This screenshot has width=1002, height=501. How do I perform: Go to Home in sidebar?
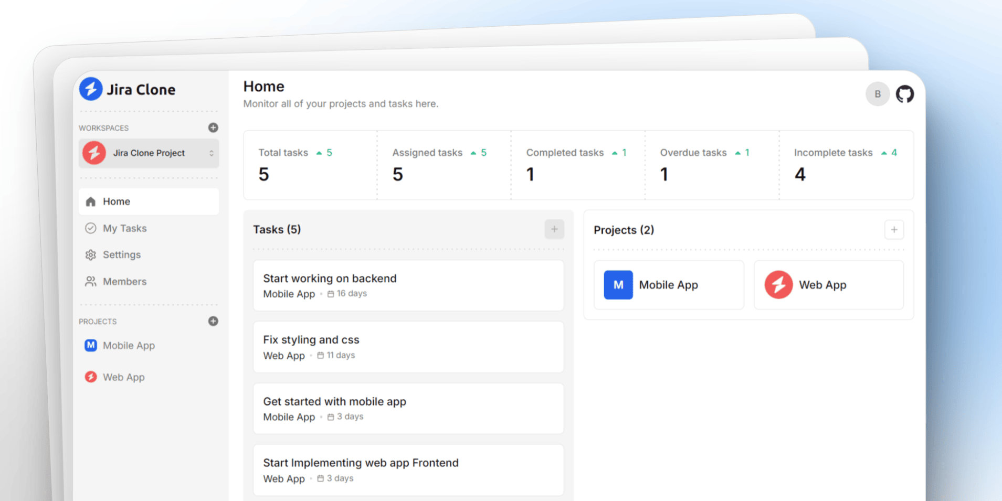coord(149,201)
